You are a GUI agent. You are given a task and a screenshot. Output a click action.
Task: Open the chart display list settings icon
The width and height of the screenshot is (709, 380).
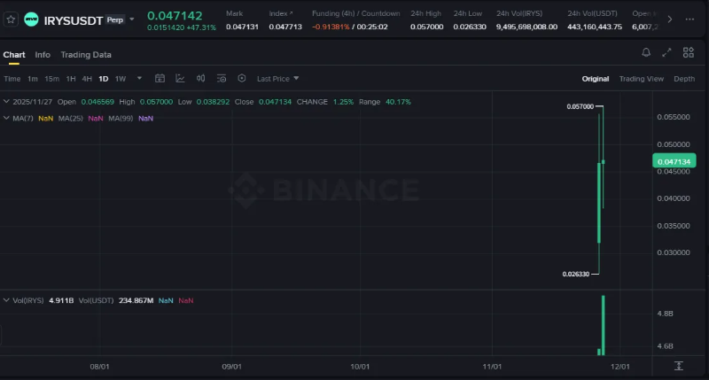[x=221, y=78]
